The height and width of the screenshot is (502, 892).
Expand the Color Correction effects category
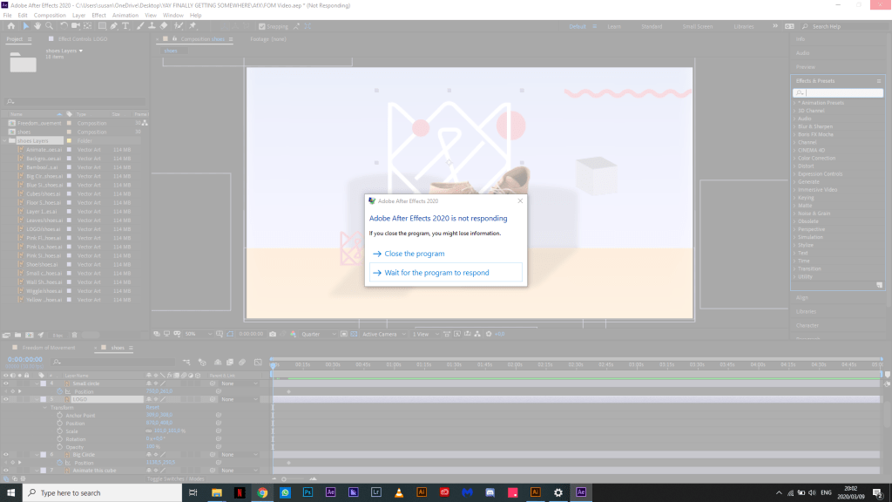(795, 158)
